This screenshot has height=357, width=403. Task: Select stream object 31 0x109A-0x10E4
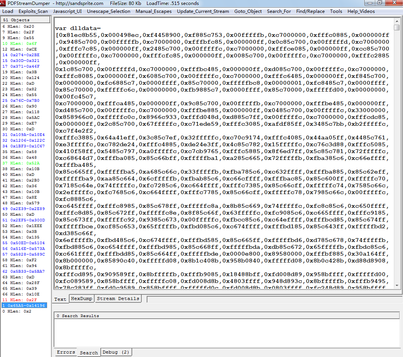(24, 135)
